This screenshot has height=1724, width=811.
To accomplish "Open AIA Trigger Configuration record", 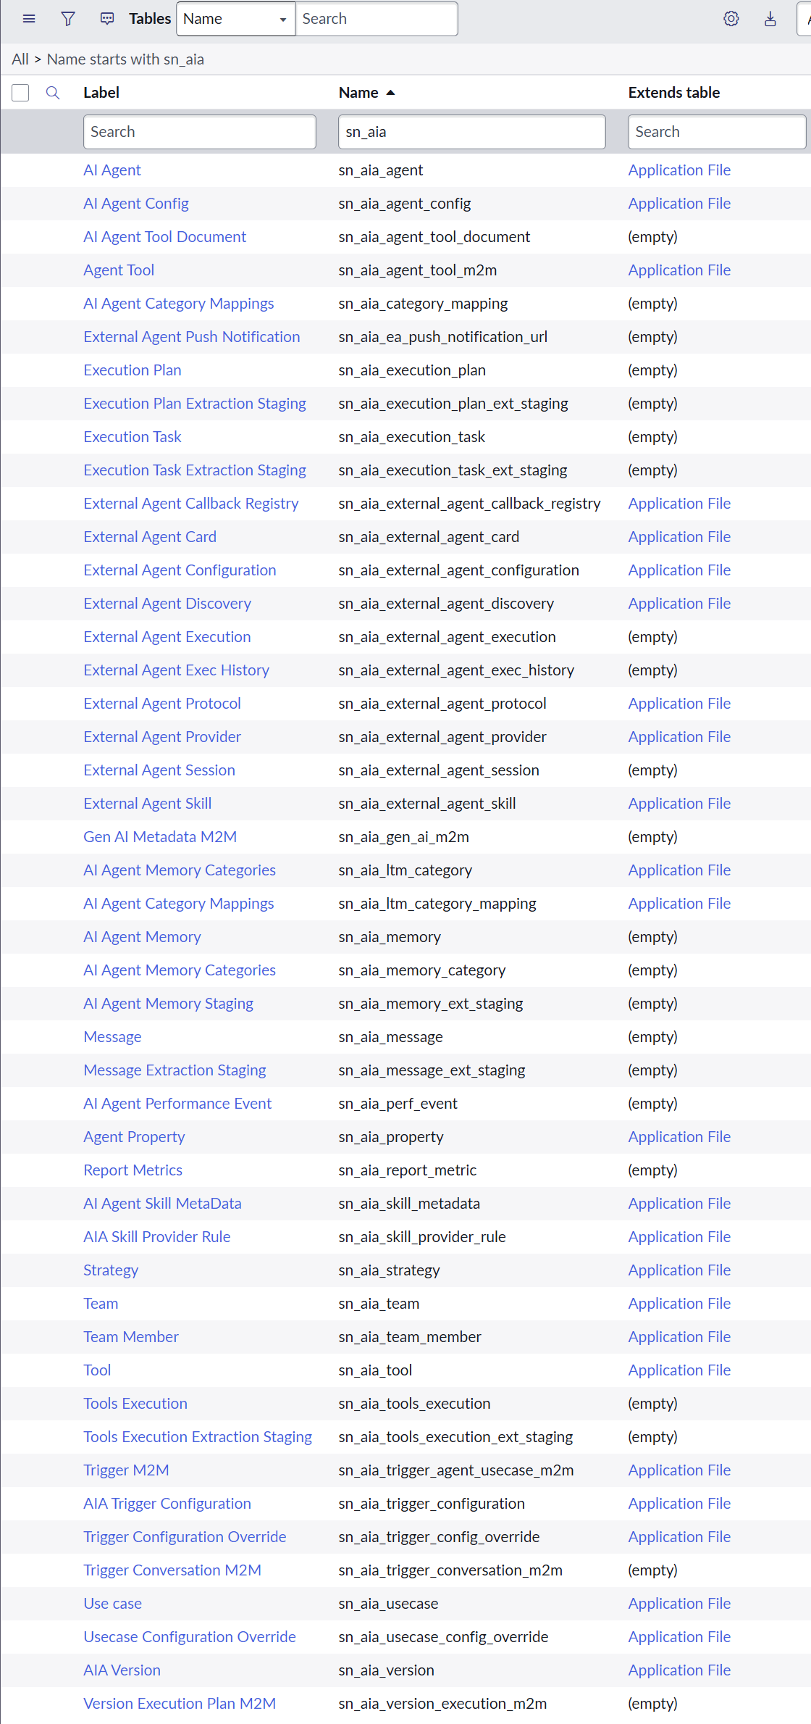I will pos(167,1504).
